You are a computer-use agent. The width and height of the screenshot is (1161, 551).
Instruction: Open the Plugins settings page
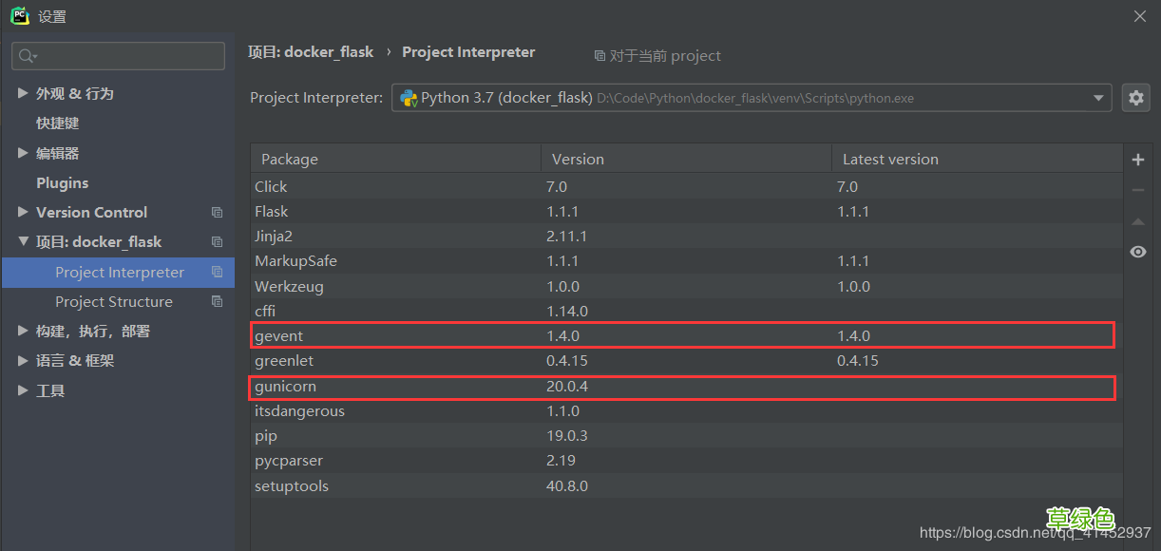pyautogui.click(x=62, y=183)
